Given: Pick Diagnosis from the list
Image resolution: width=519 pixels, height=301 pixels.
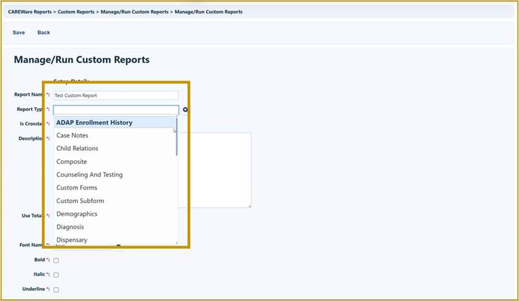Looking at the screenshot, I should click(x=115, y=227).
